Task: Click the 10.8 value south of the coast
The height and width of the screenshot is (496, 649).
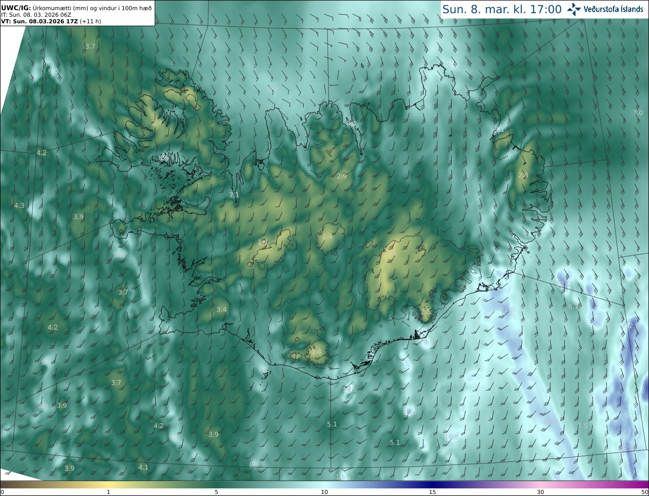Action: point(351,389)
